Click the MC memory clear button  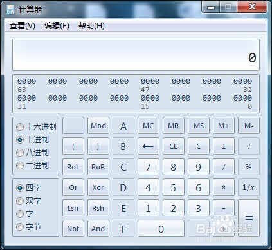[x=149, y=126]
